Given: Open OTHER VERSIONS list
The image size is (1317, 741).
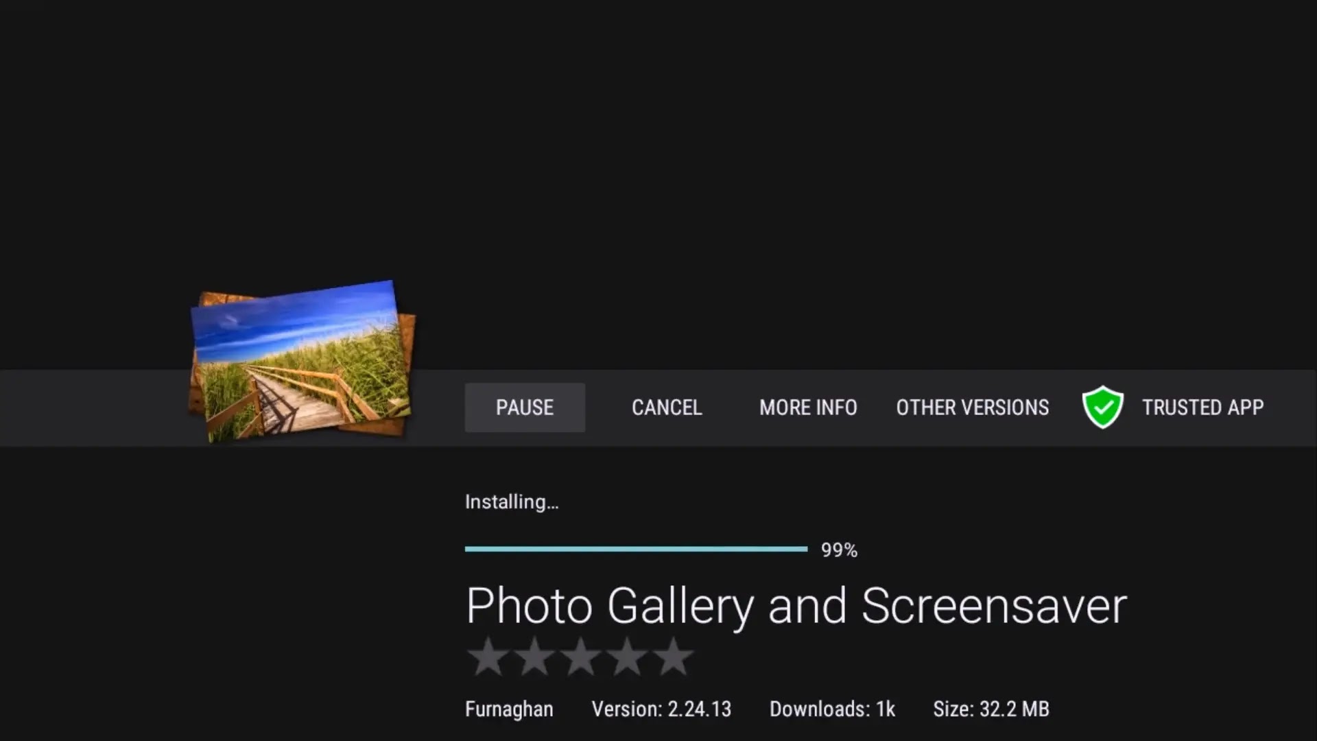Looking at the screenshot, I should click(972, 408).
